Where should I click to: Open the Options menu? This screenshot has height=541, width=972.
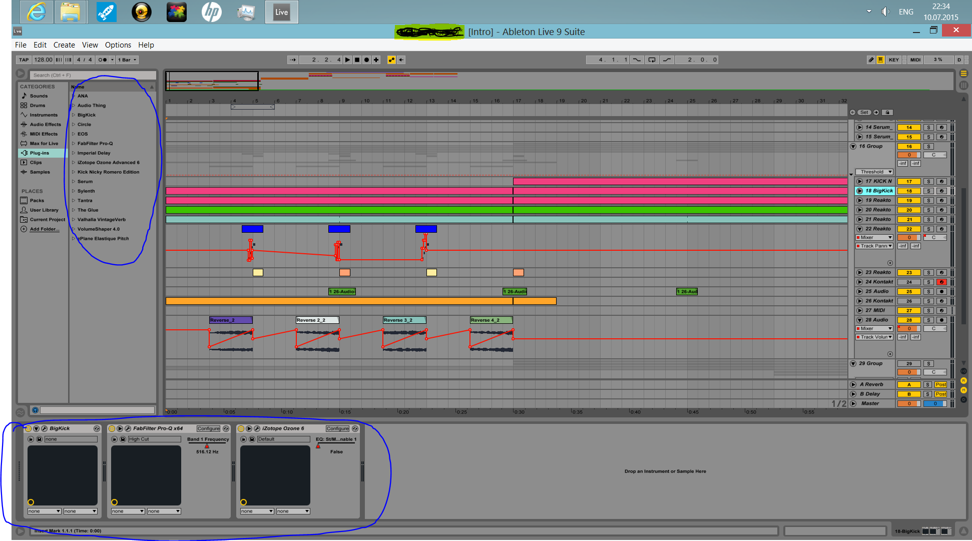click(118, 45)
